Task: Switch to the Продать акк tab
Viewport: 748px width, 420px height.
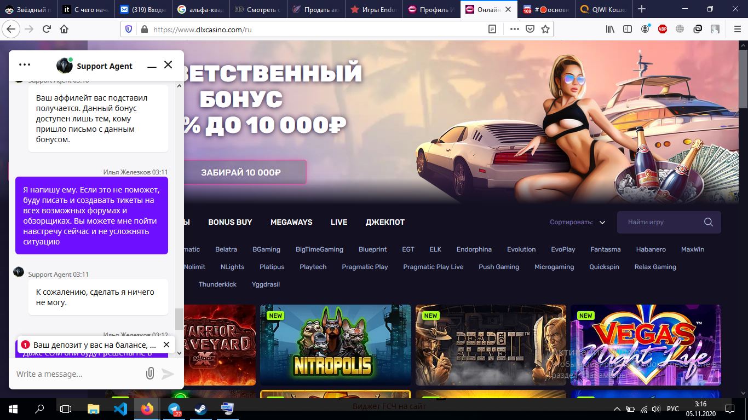Action: pos(317,9)
